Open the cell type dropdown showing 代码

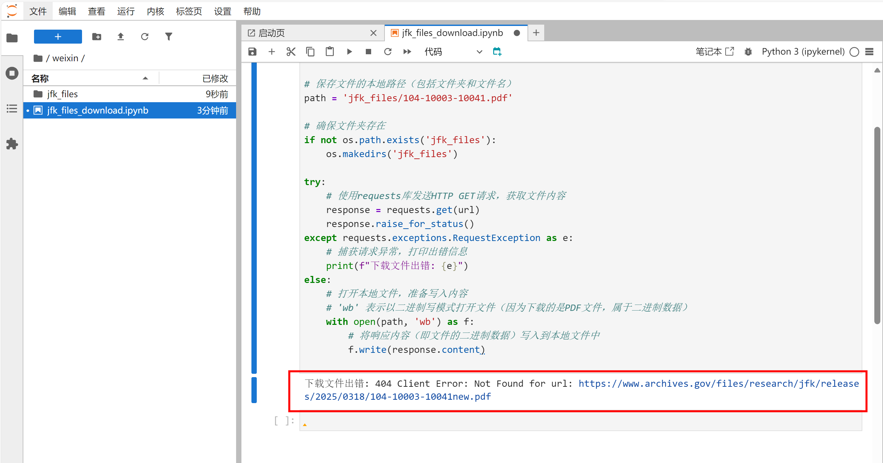pos(453,52)
